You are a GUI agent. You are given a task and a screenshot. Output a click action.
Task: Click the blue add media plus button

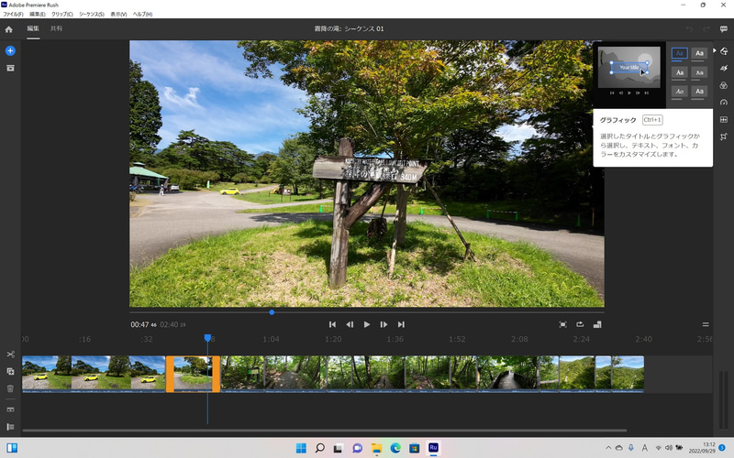pyautogui.click(x=10, y=50)
